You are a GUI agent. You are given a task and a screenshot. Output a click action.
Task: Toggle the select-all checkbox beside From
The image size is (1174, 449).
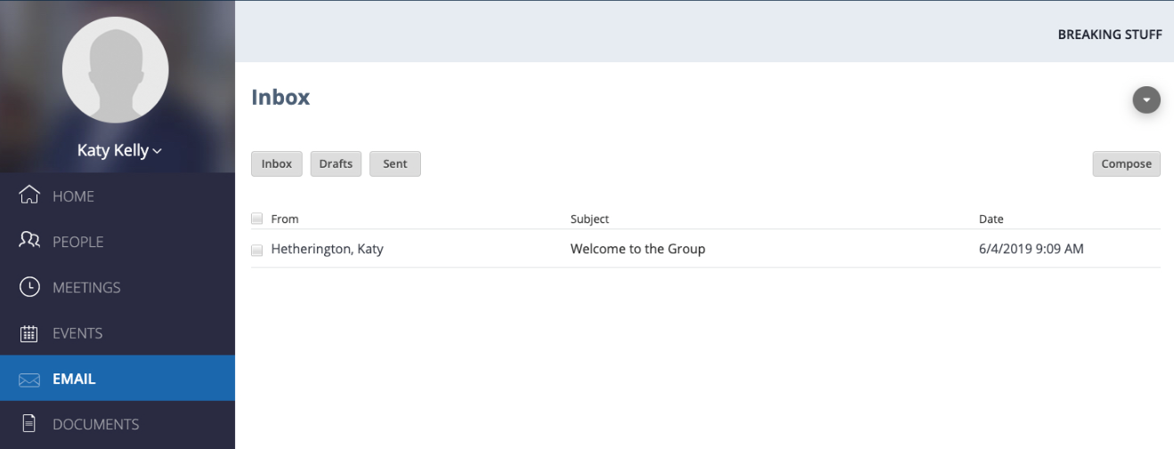coord(257,218)
